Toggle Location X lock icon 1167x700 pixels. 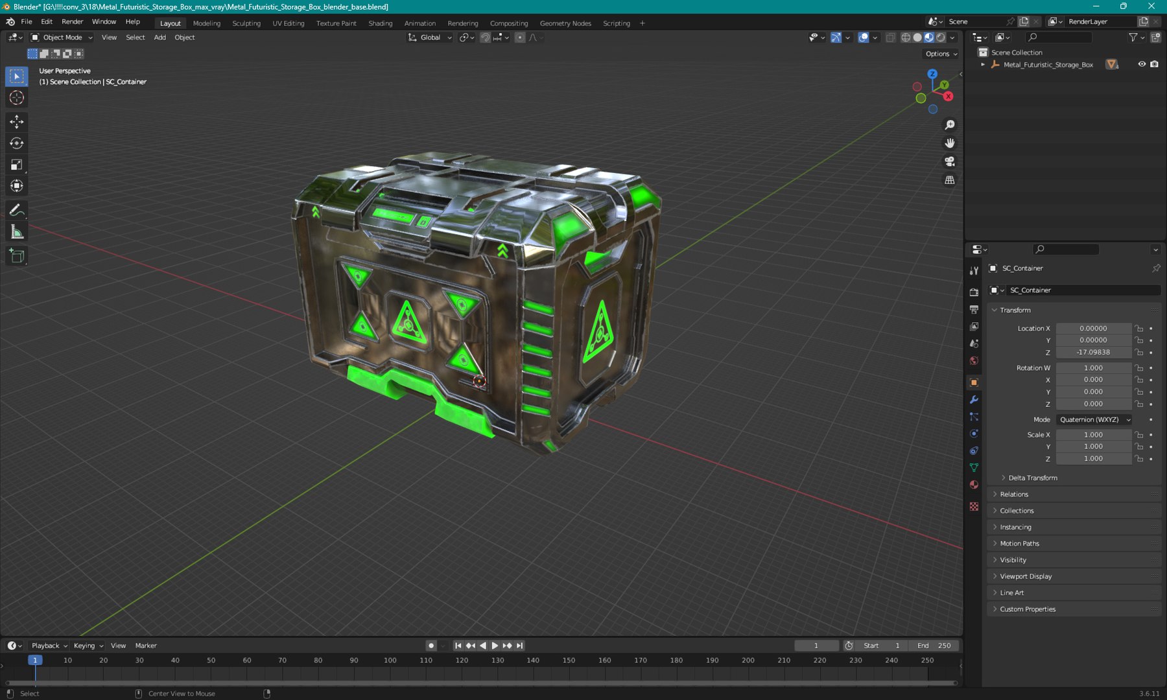pyautogui.click(x=1139, y=329)
